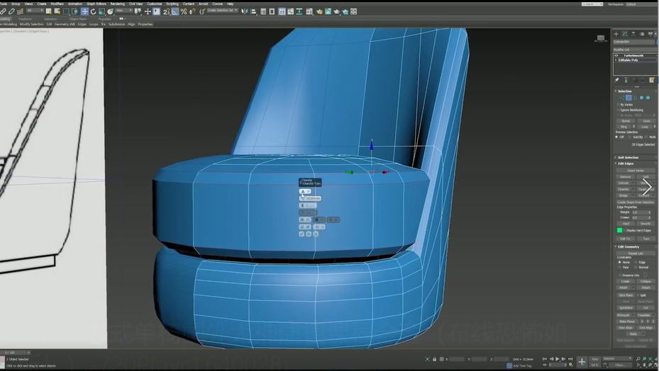Image resolution: width=659 pixels, height=371 pixels.
Task: Select Vertex sub-object level icon
Action: pos(622,98)
